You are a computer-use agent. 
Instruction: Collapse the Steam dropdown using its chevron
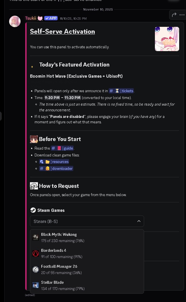click(x=139, y=221)
